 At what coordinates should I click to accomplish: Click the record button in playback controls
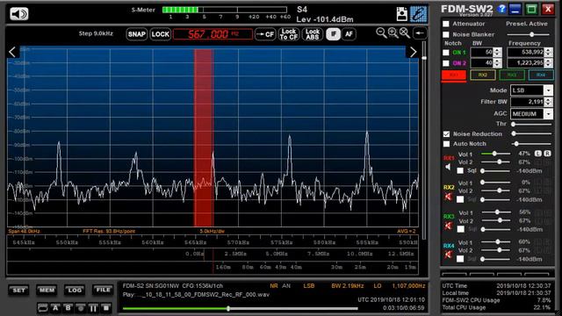(x=81, y=308)
